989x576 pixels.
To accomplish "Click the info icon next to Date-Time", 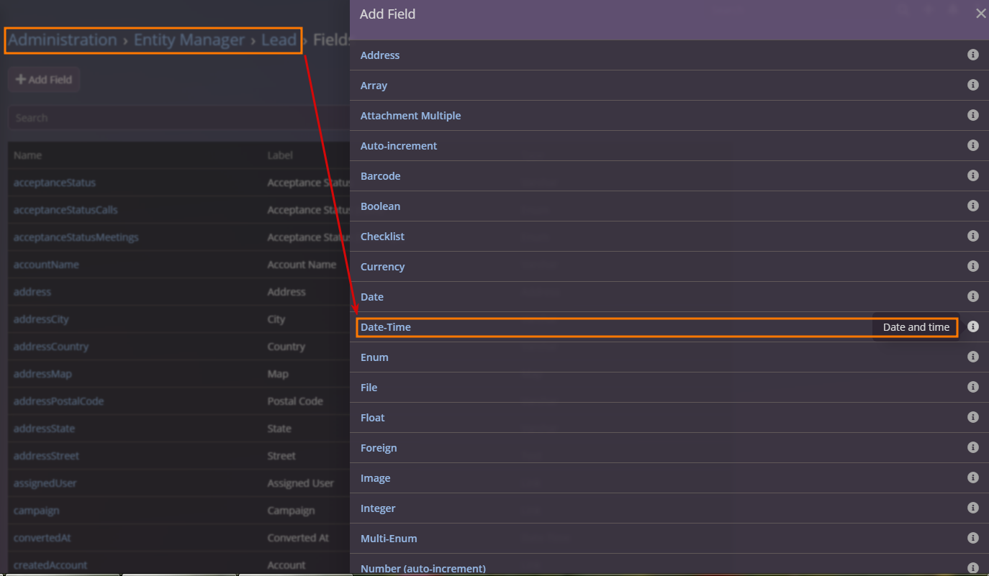I will pos(972,326).
